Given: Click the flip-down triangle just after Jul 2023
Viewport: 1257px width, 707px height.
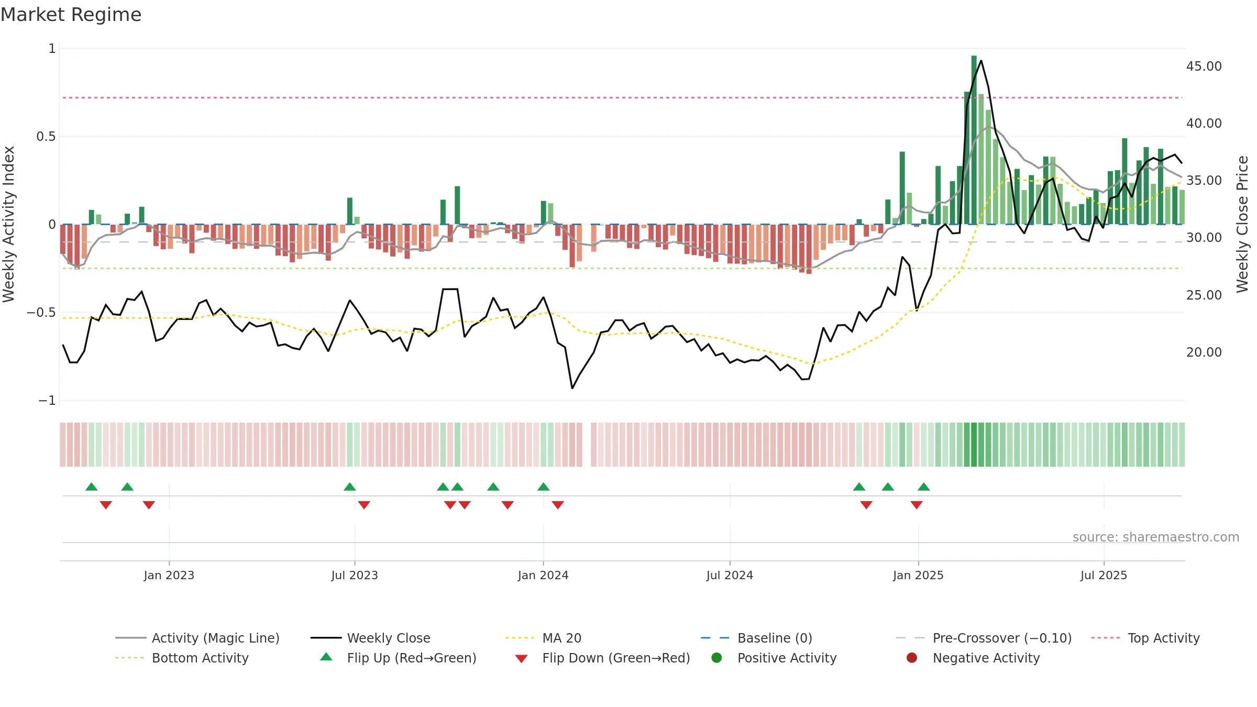Looking at the screenshot, I should [x=364, y=505].
